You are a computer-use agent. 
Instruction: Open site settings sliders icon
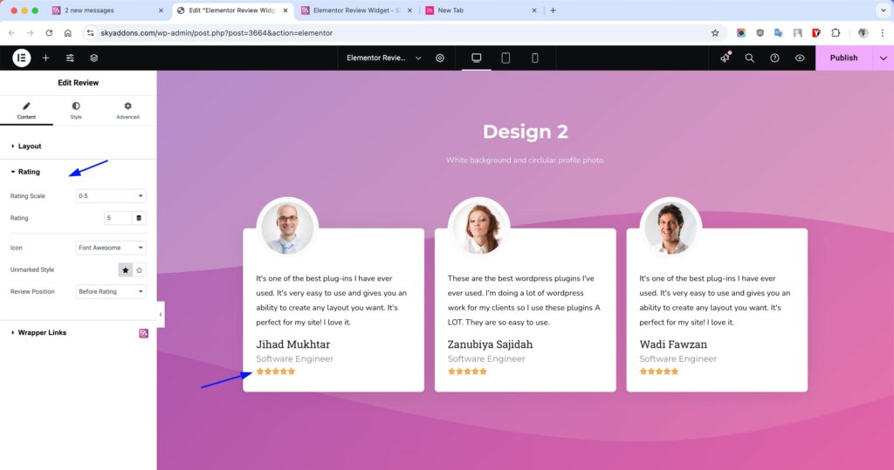tap(70, 58)
